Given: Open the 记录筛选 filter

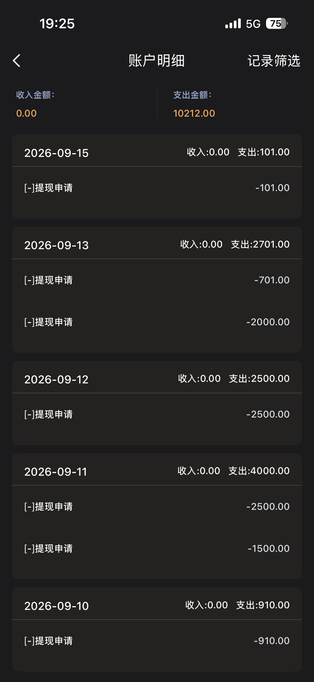Looking at the screenshot, I should 274,61.
